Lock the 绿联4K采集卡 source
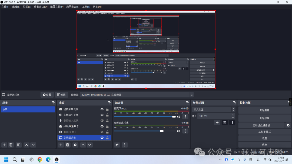Image resolution: width=292 pixels, height=164 pixels. tap(107, 126)
